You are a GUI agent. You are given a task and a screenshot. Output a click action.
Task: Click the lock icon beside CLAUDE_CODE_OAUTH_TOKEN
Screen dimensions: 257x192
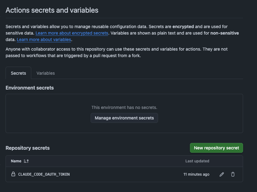[13, 174]
